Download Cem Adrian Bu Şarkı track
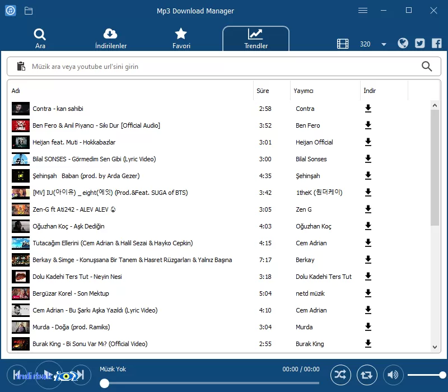 click(x=368, y=310)
